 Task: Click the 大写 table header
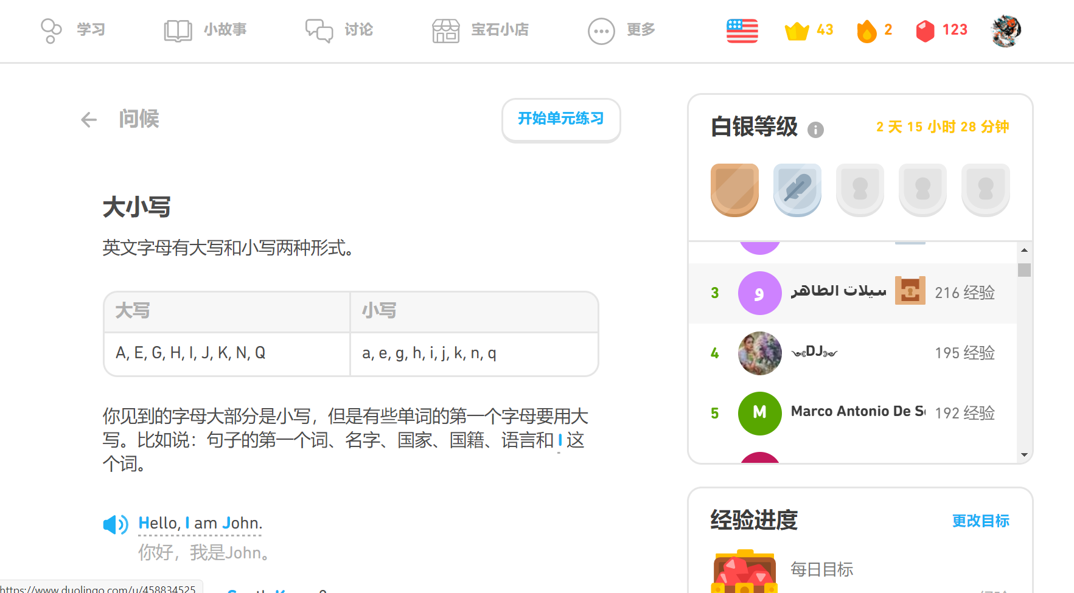click(x=226, y=311)
